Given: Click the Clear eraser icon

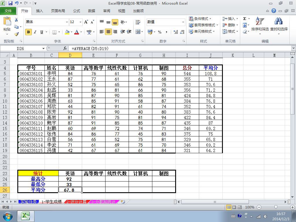Looking at the screenshot, I should click(x=245, y=32).
